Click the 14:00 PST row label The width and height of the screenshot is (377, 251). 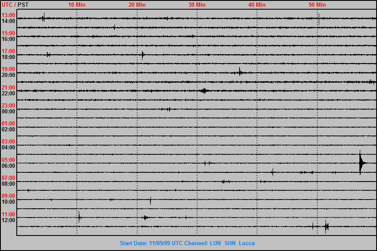(8, 21)
